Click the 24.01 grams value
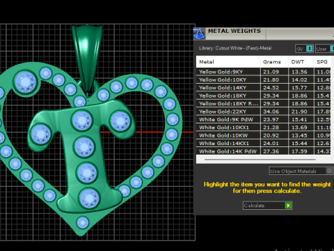 [x=271, y=143]
